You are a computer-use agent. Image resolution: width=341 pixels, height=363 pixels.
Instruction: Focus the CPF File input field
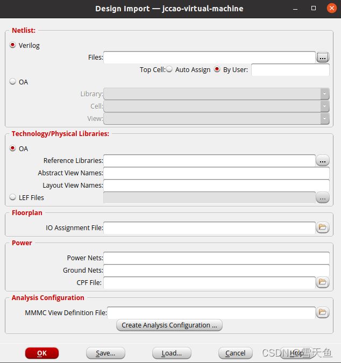pos(210,282)
